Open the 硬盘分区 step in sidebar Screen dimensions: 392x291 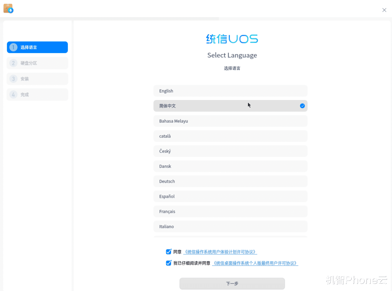click(37, 63)
